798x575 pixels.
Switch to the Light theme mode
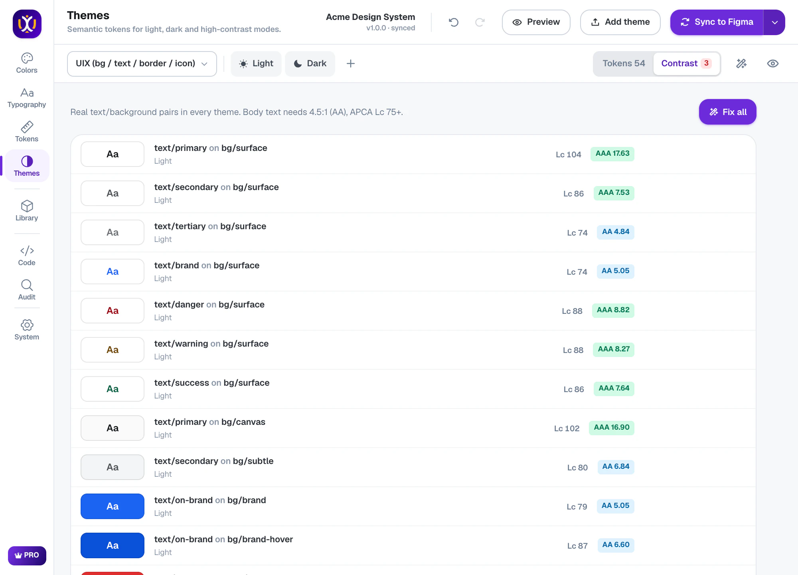tap(256, 63)
